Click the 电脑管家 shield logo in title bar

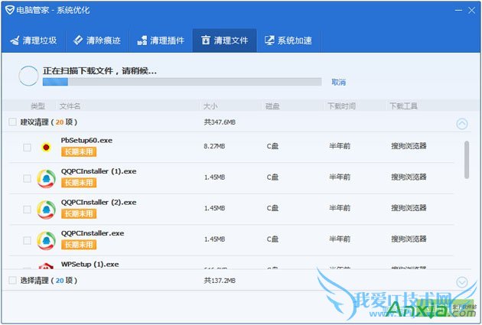[x=9, y=11]
